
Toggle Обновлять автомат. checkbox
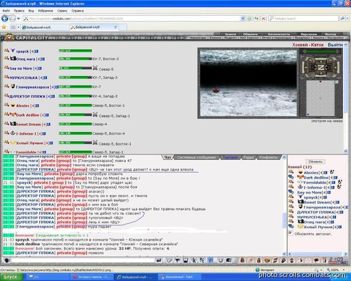290,233
